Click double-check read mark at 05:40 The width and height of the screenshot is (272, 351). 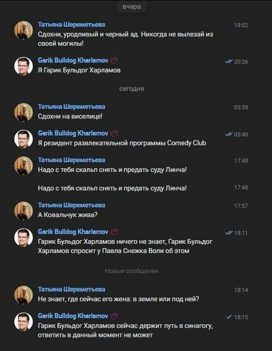click(x=229, y=134)
